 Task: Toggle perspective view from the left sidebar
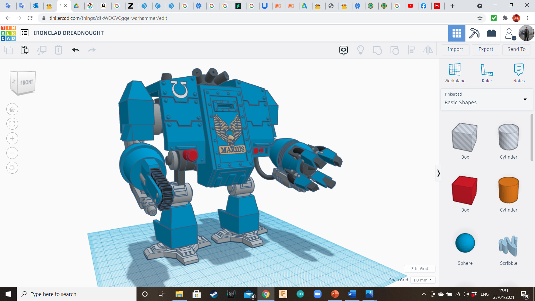click(x=12, y=168)
